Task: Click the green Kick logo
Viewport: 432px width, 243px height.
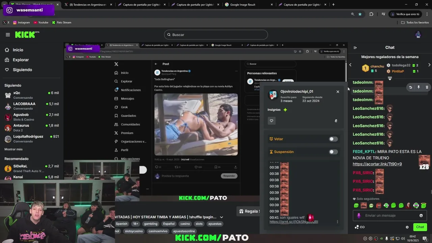Action: click(27, 34)
